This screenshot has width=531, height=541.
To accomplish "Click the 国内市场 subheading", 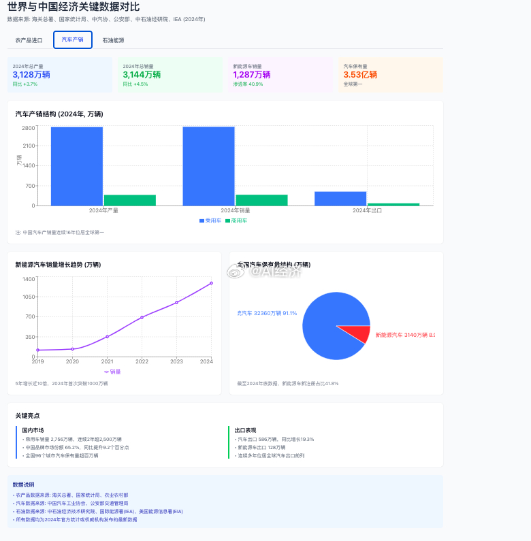I will 33,430.
